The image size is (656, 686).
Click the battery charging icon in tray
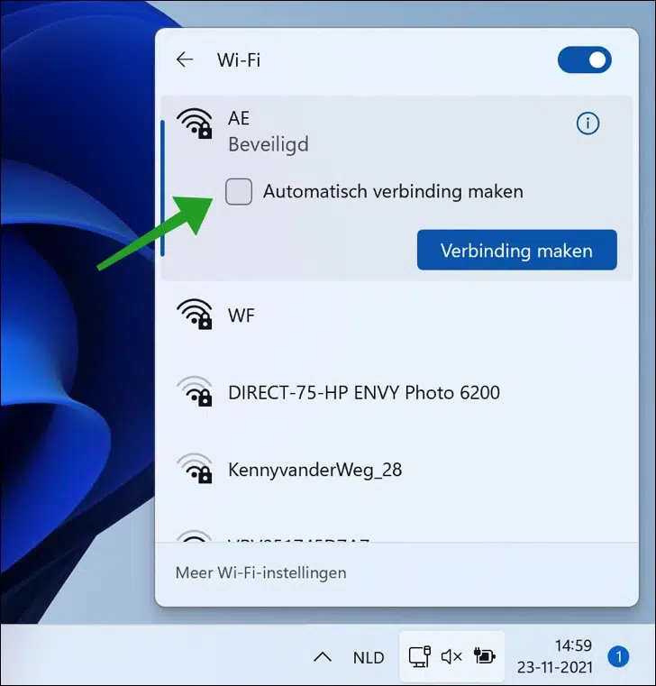pyautogui.click(x=485, y=656)
